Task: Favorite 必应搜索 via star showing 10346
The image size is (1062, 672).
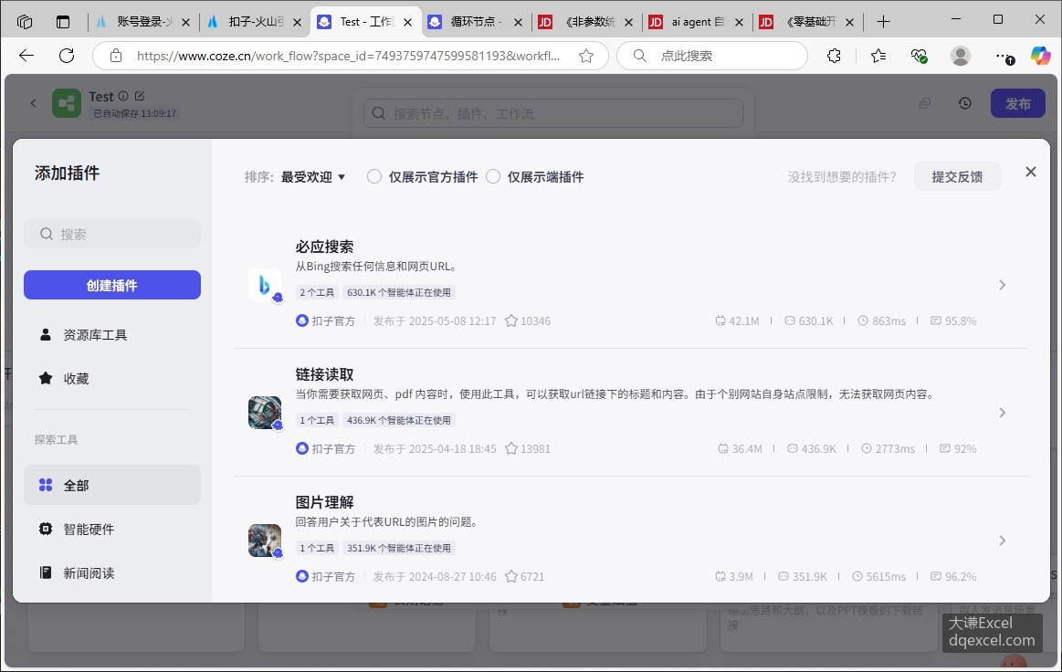Action: tap(511, 320)
